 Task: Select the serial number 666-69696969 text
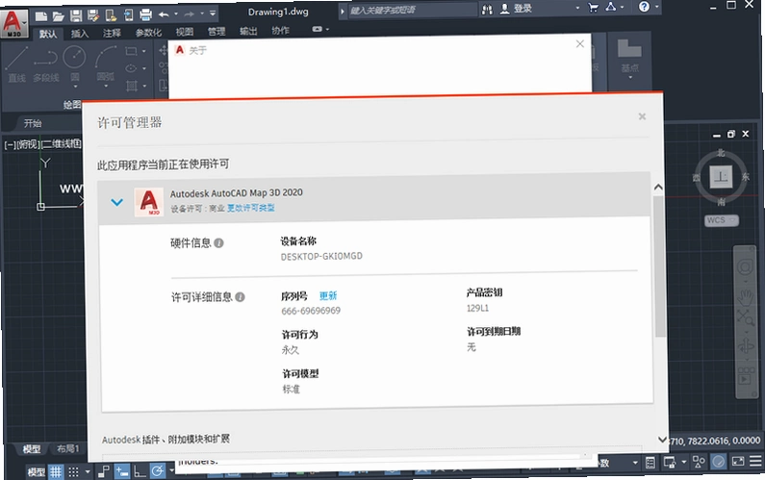point(311,311)
